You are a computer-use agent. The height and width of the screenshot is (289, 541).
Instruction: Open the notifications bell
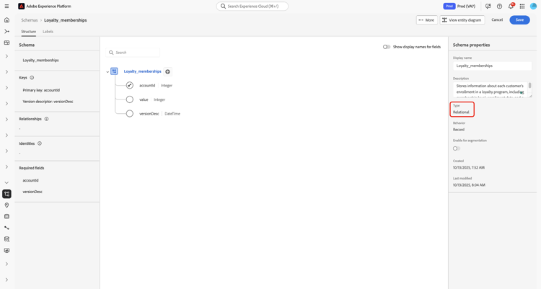point(511,6)
